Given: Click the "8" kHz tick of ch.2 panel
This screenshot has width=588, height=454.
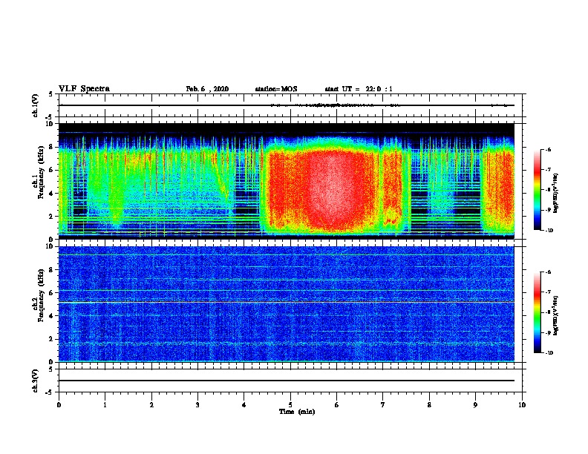Looking at the screenshot, I should (52, 270).
